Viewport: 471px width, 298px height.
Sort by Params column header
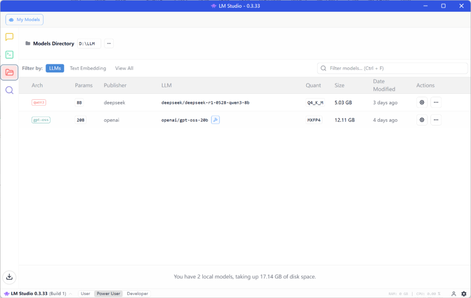(x=84, y=86)
